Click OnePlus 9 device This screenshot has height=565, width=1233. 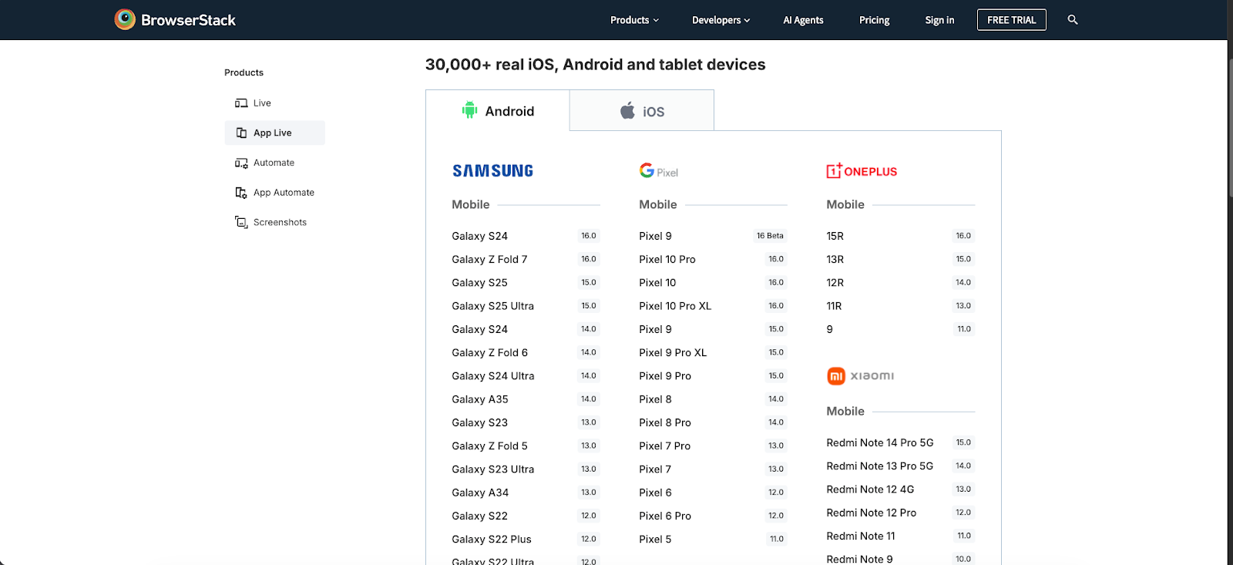829,329
